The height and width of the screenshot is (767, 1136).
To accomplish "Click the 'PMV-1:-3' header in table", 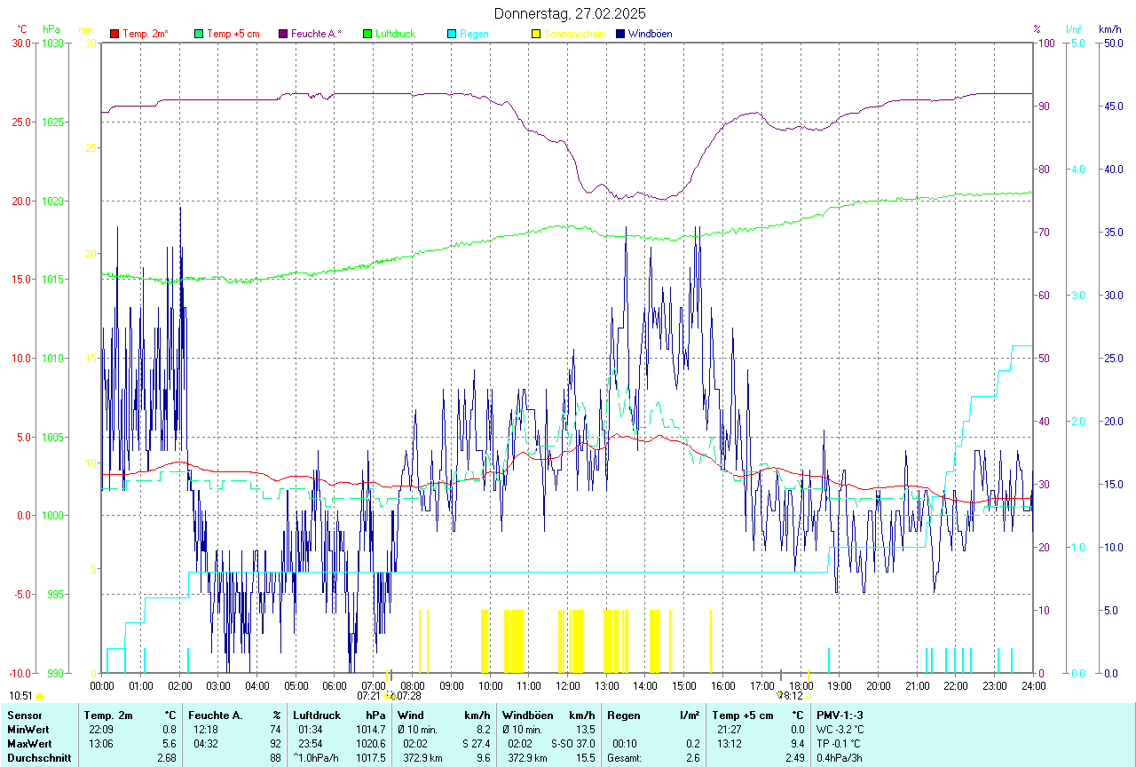I will (840, 715).
